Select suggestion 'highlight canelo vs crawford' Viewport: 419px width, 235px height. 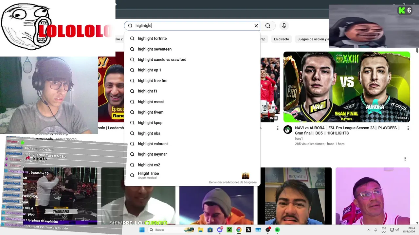pos(192,59)
